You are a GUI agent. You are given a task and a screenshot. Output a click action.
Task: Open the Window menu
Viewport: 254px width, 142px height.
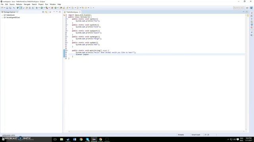click(53, 4)
